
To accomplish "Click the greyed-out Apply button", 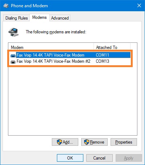I will (129, 158).
